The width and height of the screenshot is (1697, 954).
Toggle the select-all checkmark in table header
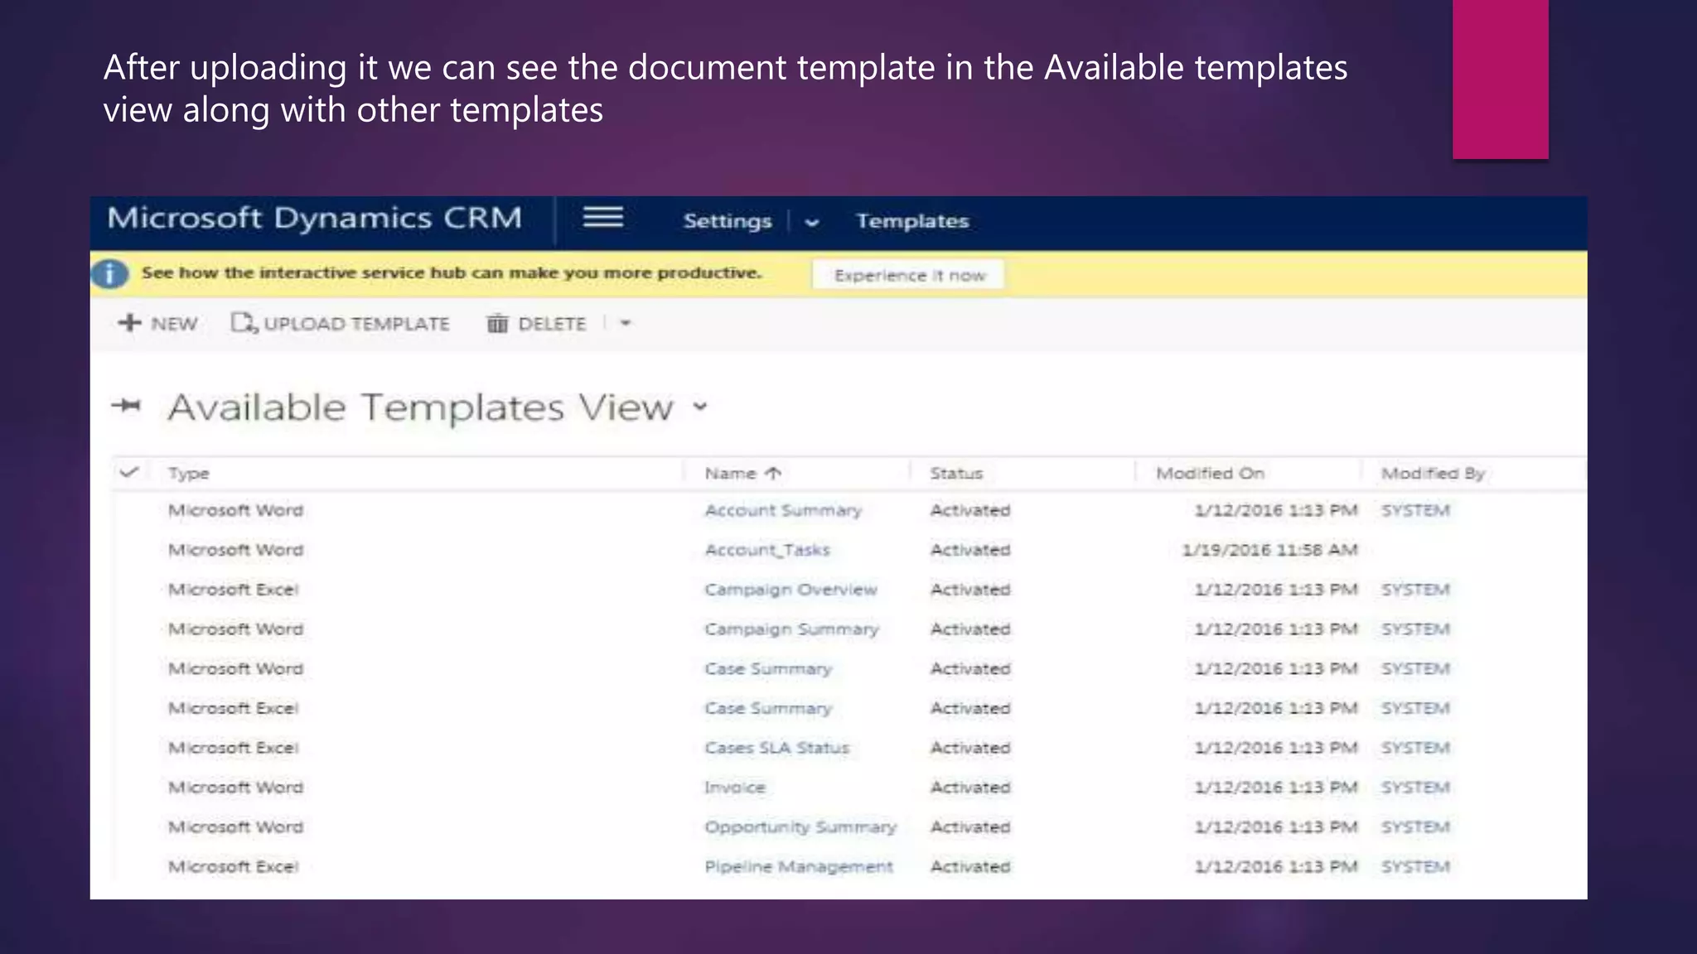tap(128, 473)
